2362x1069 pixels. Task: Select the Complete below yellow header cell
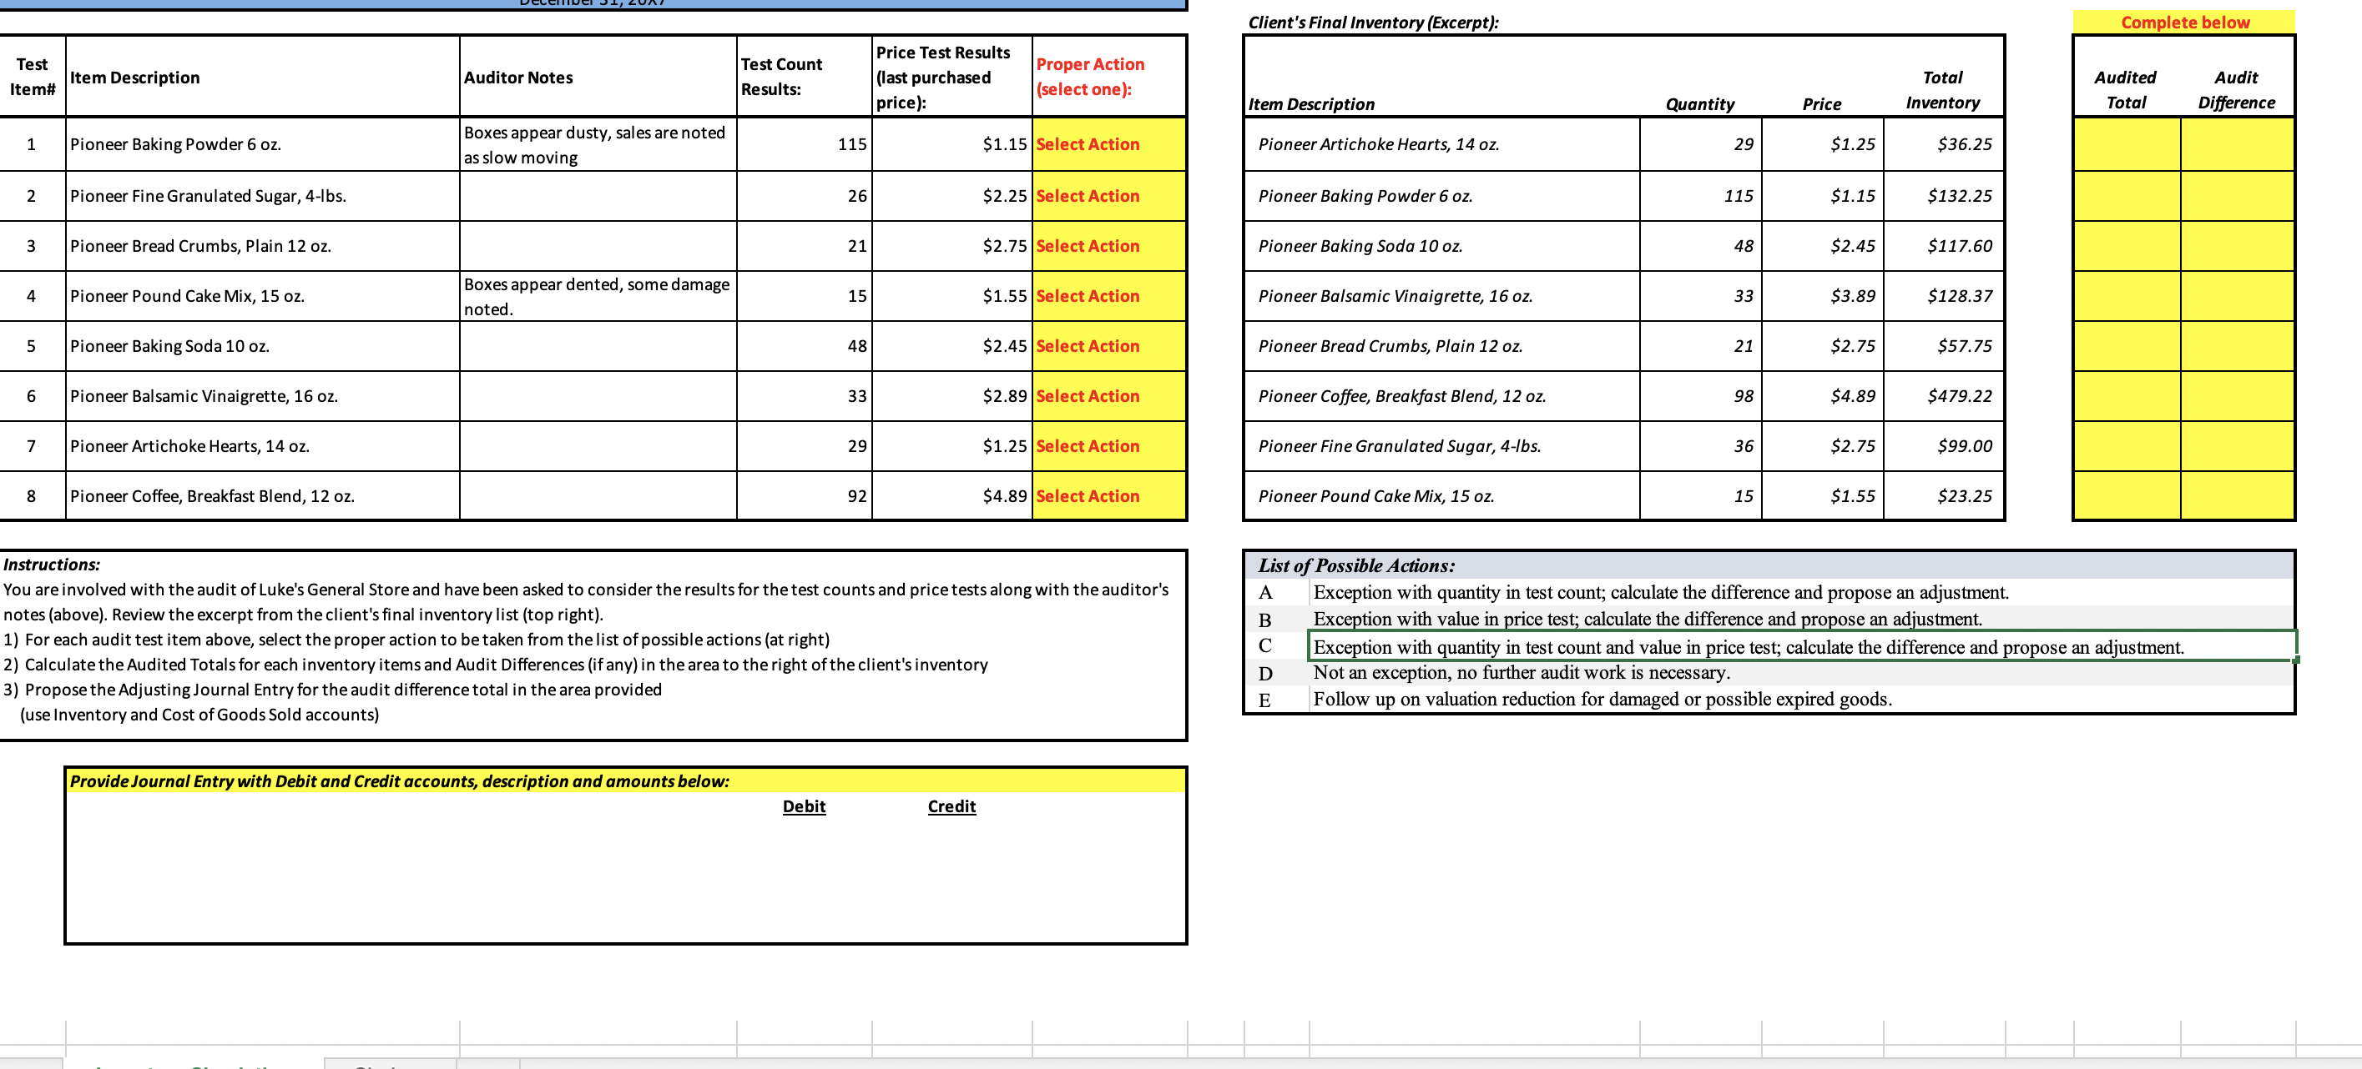(2183, 23)
